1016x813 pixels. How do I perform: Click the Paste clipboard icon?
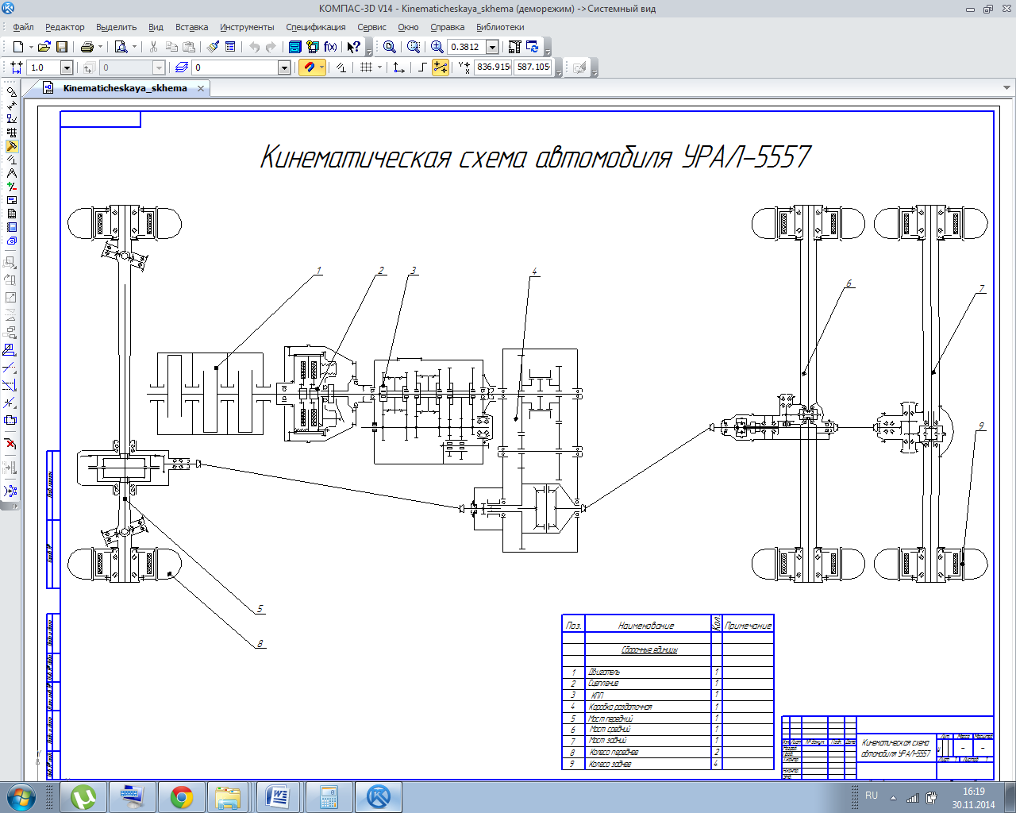click(189, 47)
